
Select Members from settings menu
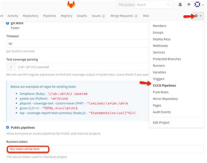tap(159, 26)
